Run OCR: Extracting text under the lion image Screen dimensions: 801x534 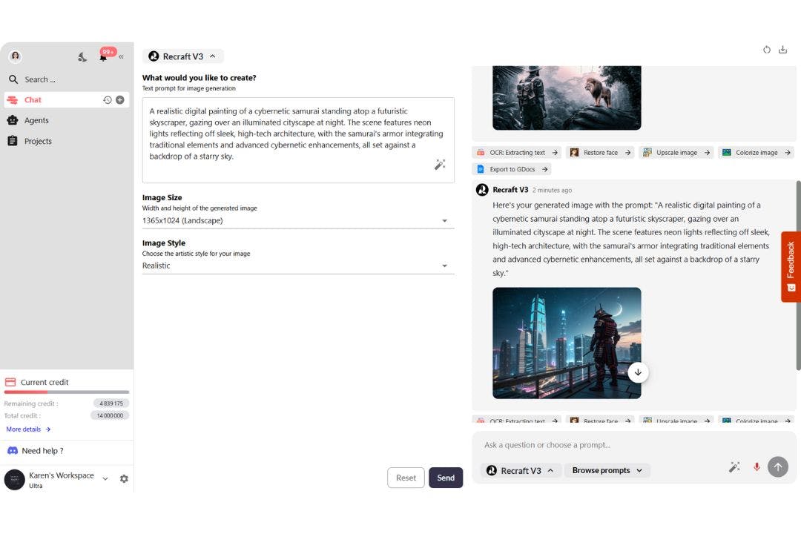click(x=517, y=152)
